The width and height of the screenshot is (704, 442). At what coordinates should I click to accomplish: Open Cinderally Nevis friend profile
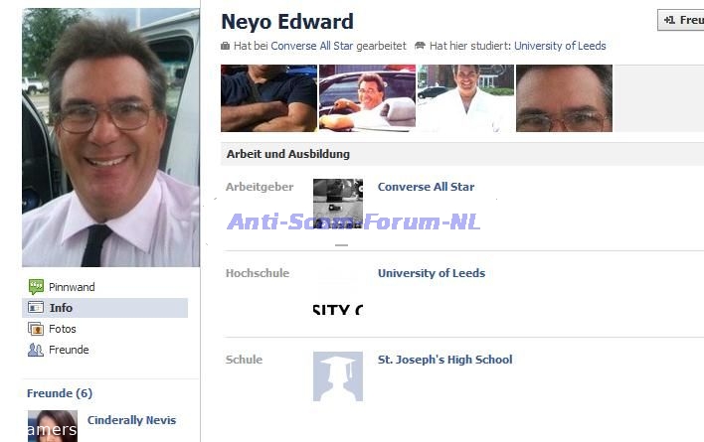pos(131,420)
